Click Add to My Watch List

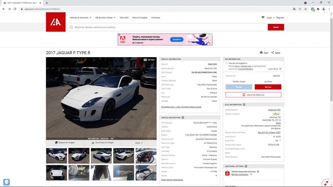pos(253,95)
